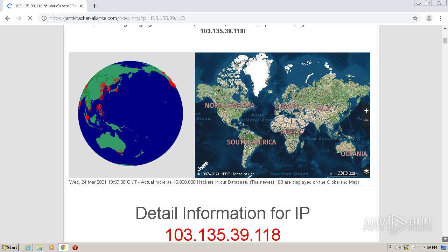Screen dimensions: 448x252
Task: View site information icon in address bar
Action: point(44,18)
